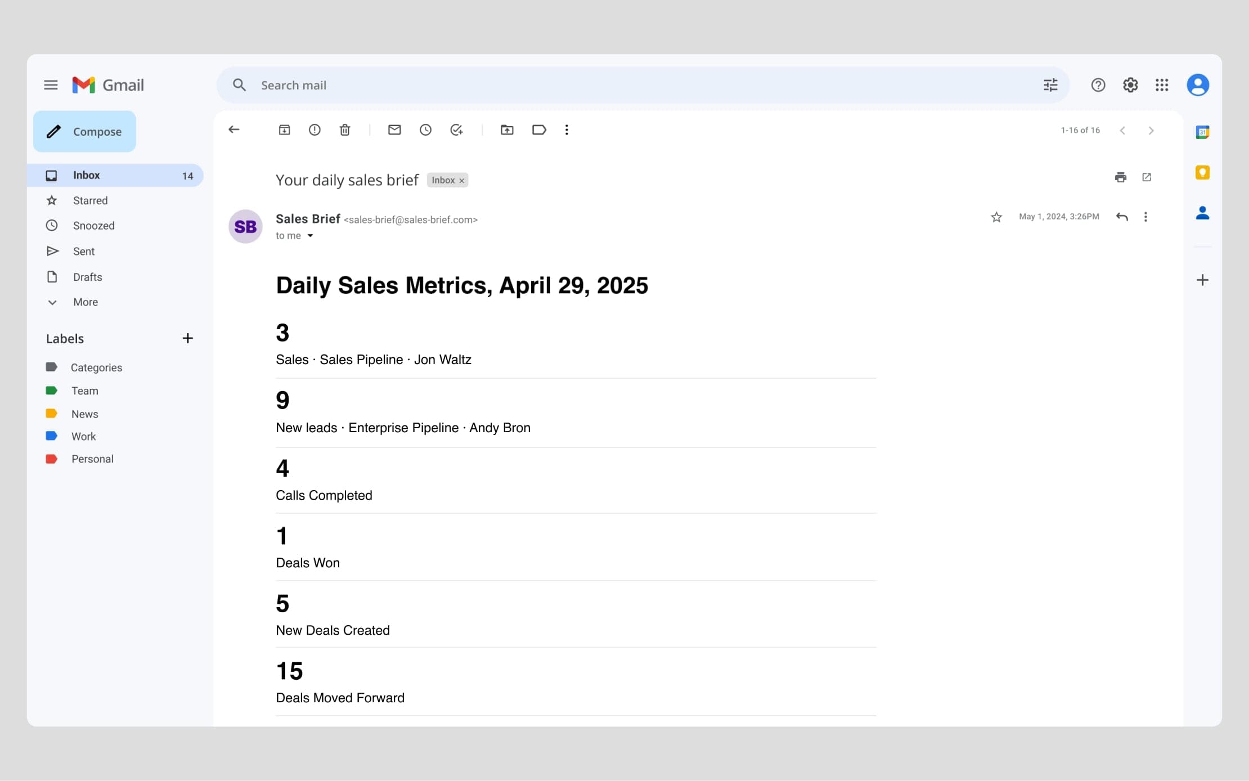Image resolution: width=1249 pixels, height=781 pixels.
Task: Open search options filter in the search bar
Action: pyautogui.click(x=1050, y=85)
